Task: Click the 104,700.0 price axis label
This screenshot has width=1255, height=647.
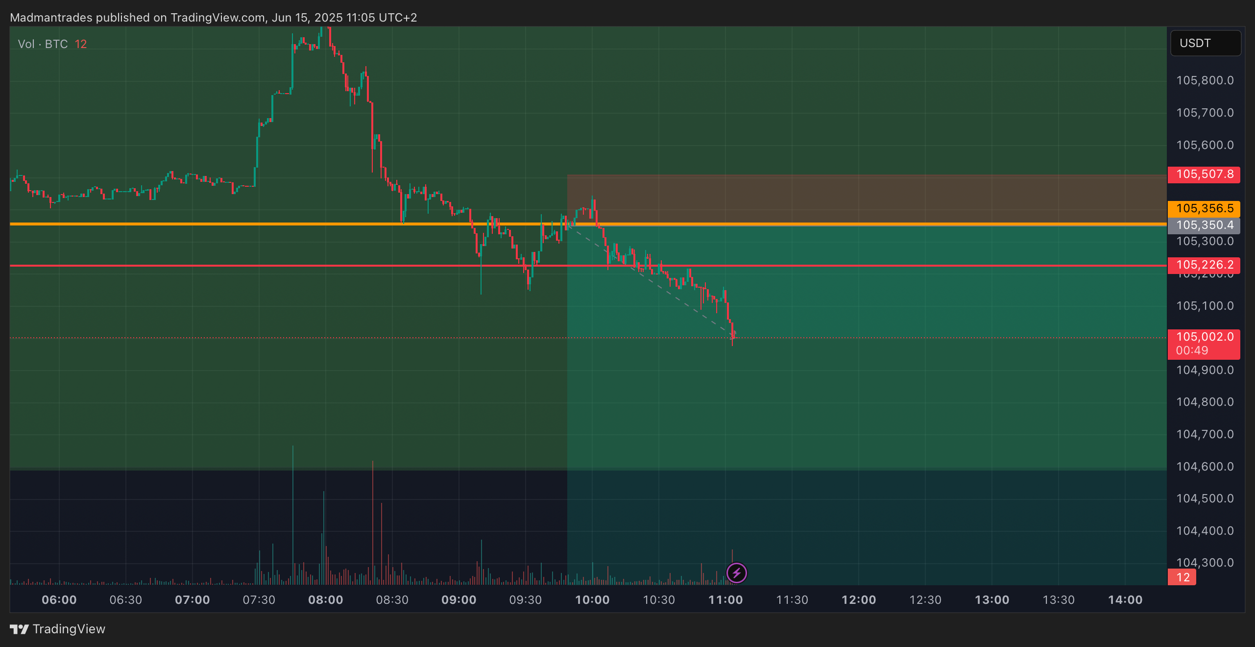Action: click(x=1205, y=434)
